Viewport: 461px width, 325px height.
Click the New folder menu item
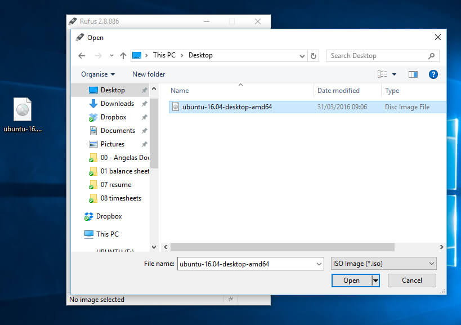point(148,74)
